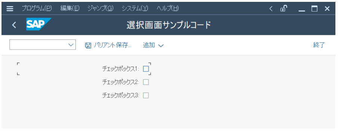The image size is (338, 134).
Task: Open the プログラム(P) menu
Action: coord(37,8)
